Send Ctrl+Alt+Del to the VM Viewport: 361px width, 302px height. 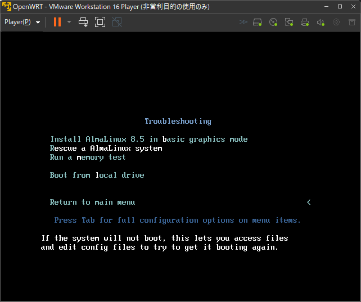[83, 22]
